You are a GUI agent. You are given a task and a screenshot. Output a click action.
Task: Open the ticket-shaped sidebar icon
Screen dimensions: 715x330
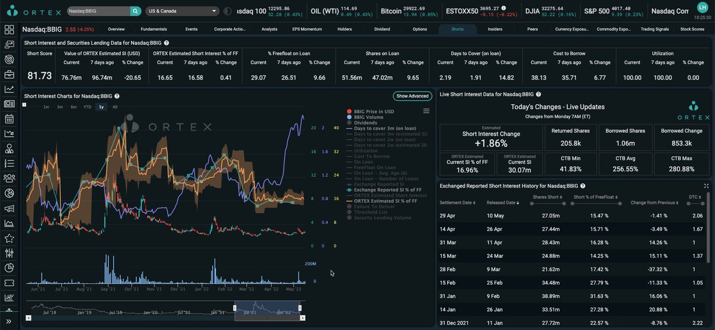click(x=9, y=283)
